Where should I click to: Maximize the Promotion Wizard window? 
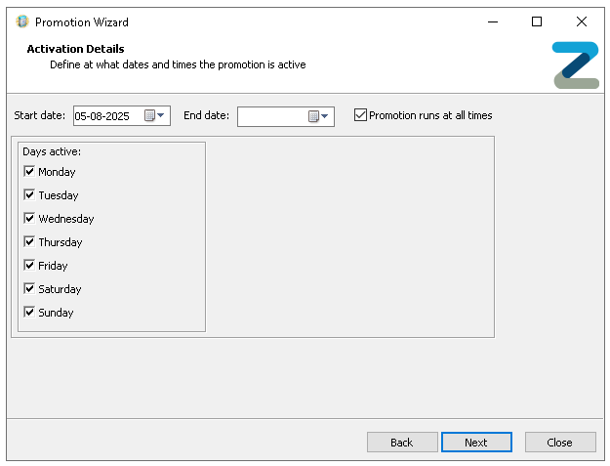coord(536,21)
